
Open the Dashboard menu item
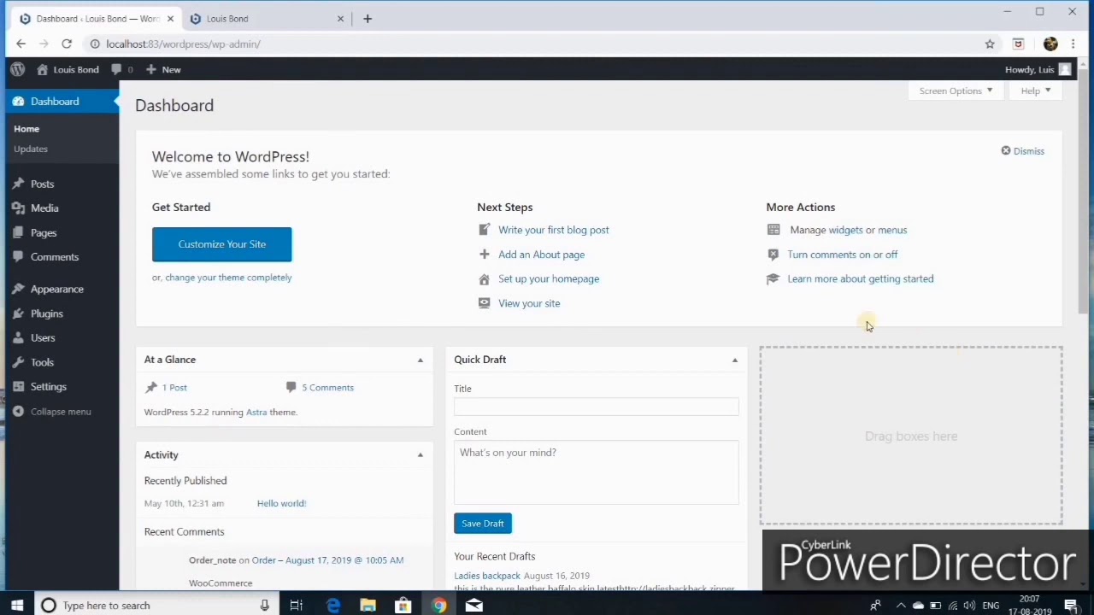point(60,101)
